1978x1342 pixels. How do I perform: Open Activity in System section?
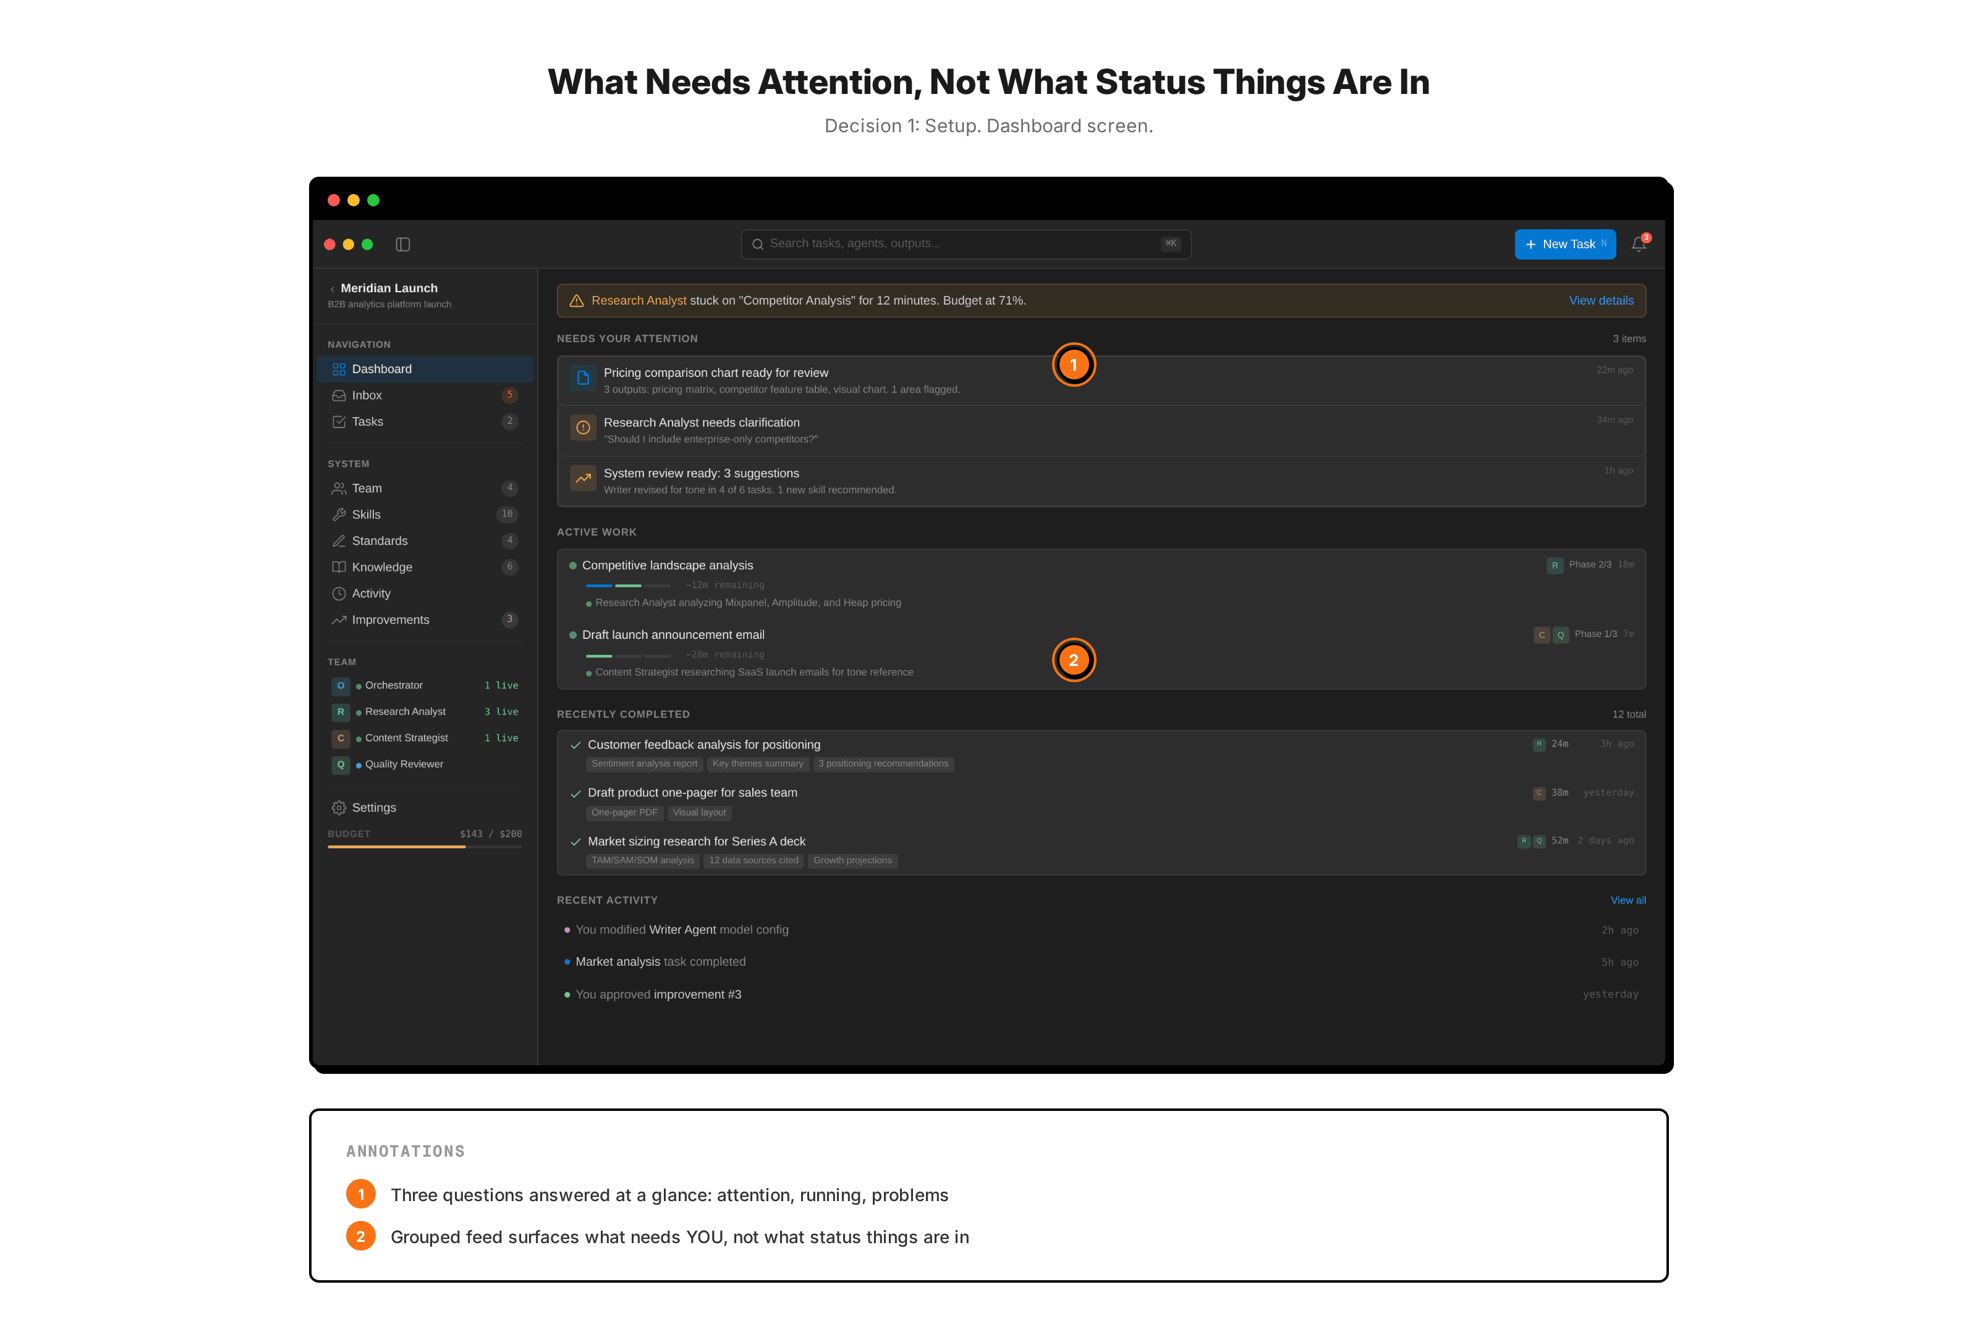point(425,594)
